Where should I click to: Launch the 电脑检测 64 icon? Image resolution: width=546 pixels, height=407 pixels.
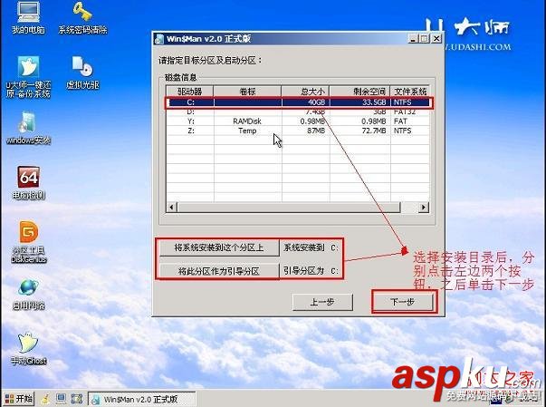28,182
